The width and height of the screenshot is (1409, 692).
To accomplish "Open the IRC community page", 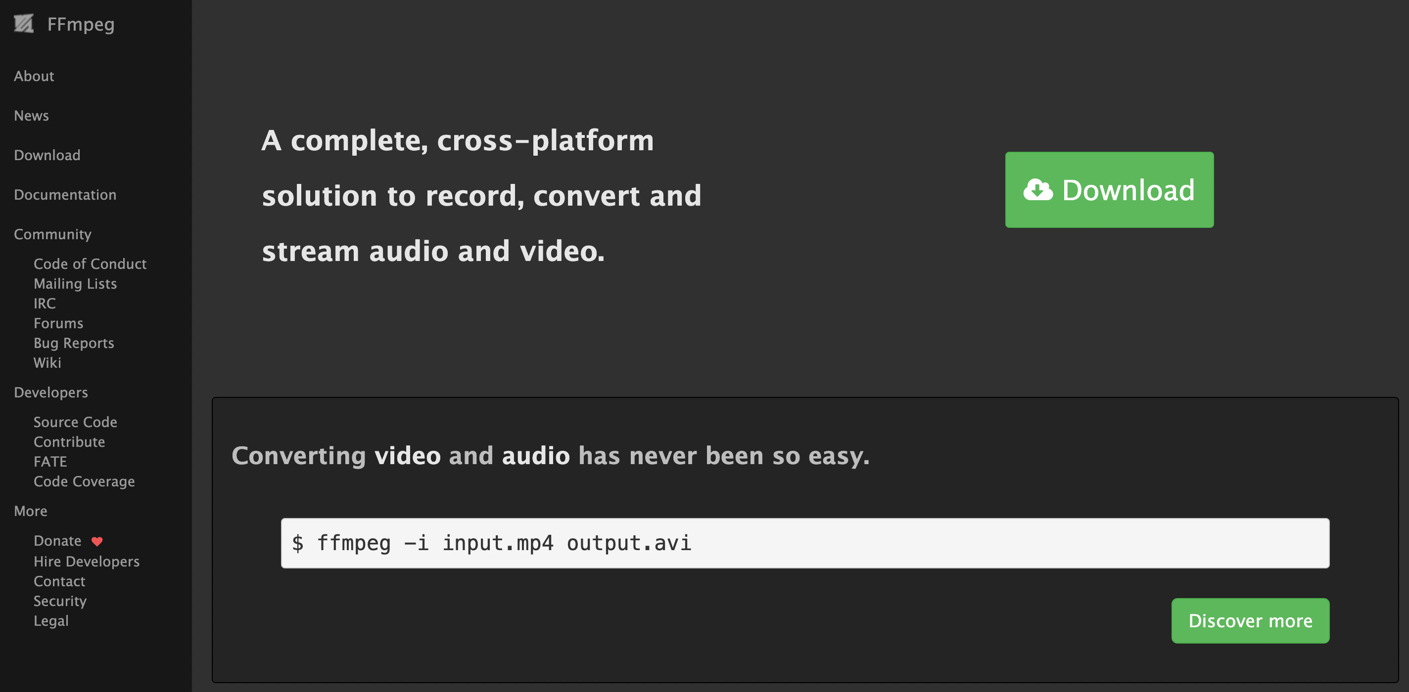I will 45,303.
